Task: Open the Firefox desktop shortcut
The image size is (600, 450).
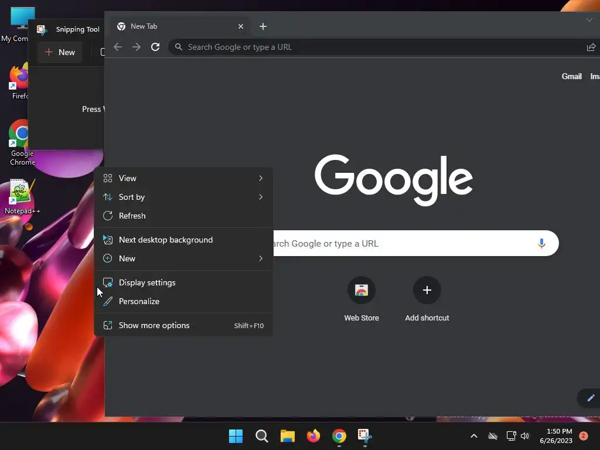Action: tap(18, 81)
